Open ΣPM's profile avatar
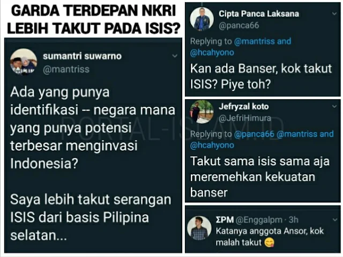The image size is (343, 257). (199, 228)
